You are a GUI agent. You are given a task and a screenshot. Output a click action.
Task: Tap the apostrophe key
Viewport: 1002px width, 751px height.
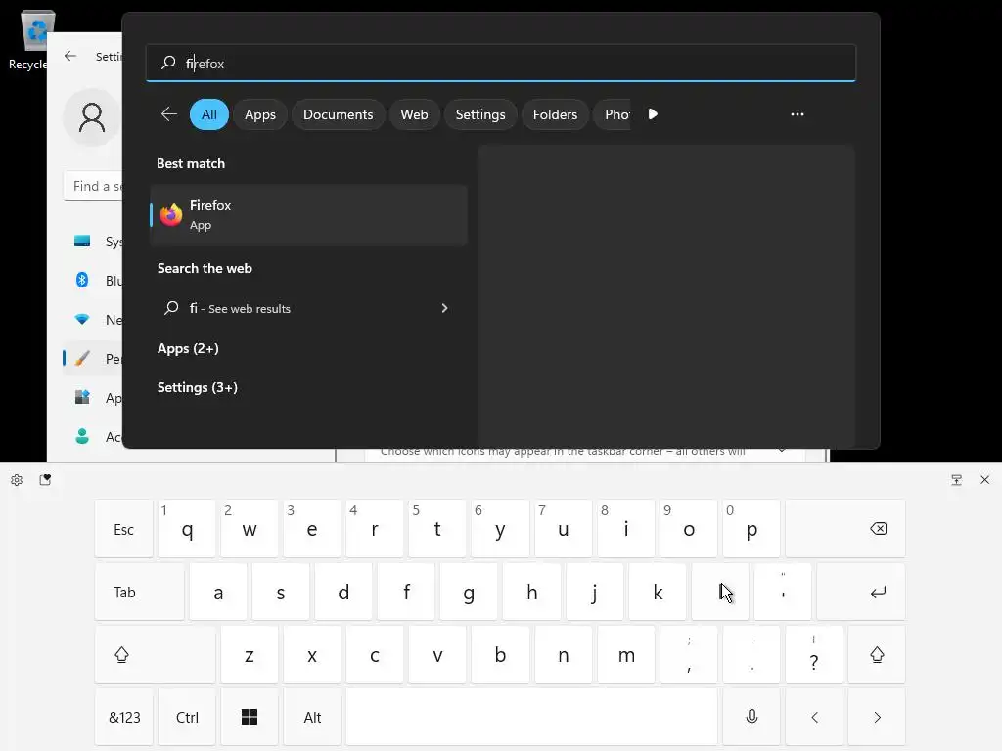point(782,592)
